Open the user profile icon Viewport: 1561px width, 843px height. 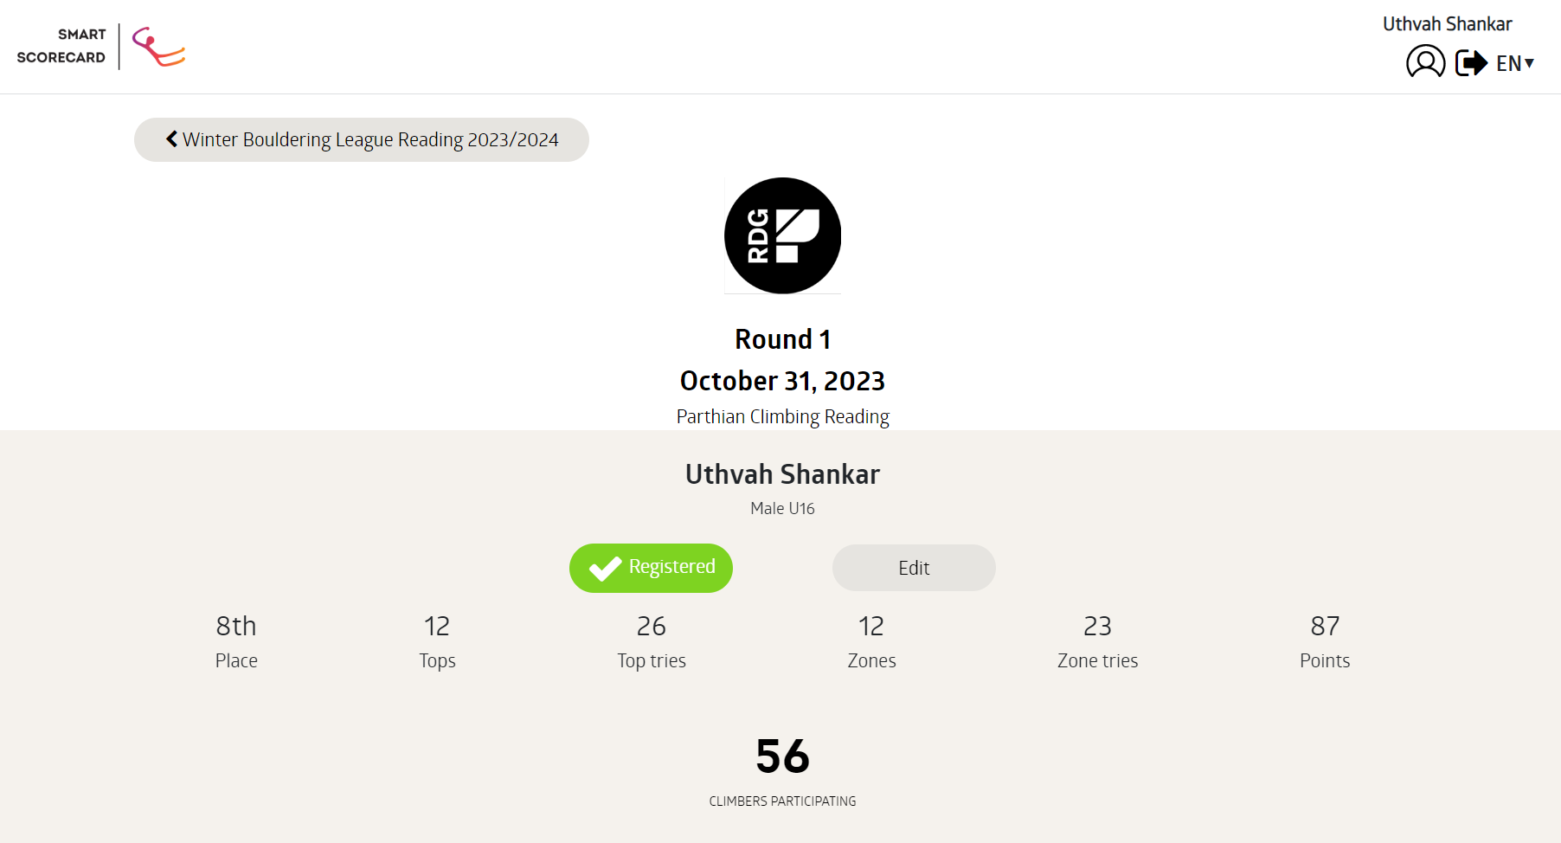(x=1425, y=62)
